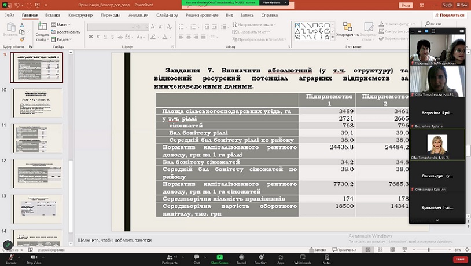The width and height of the screenshot is (471, 266).
Task: Click the Format Painter brush icon
Action: [x=22, y=39]
